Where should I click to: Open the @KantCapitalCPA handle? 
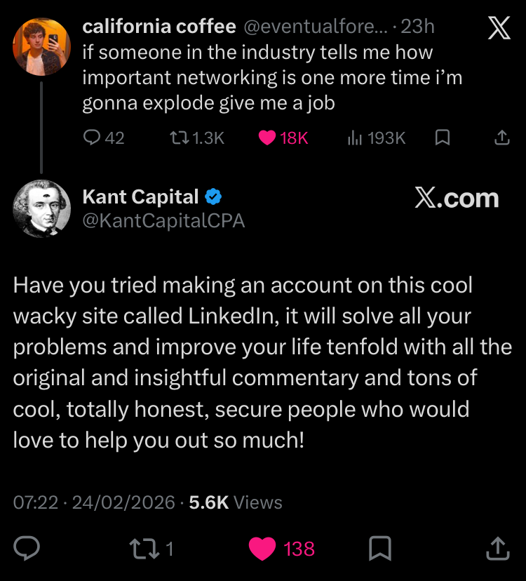[x=163, y=222]
